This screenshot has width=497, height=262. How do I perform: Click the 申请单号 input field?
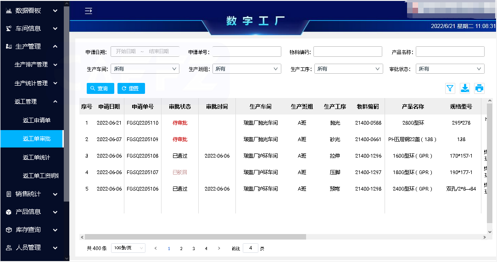click(x=246, y=52)
